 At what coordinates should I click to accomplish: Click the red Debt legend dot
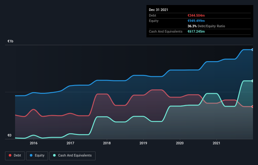pos(10,155)
